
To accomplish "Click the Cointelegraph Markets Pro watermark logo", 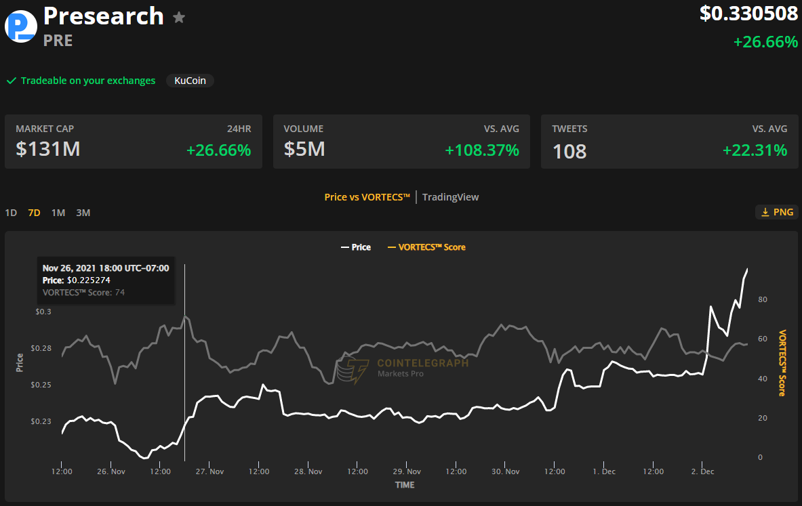I will point(353,371).
